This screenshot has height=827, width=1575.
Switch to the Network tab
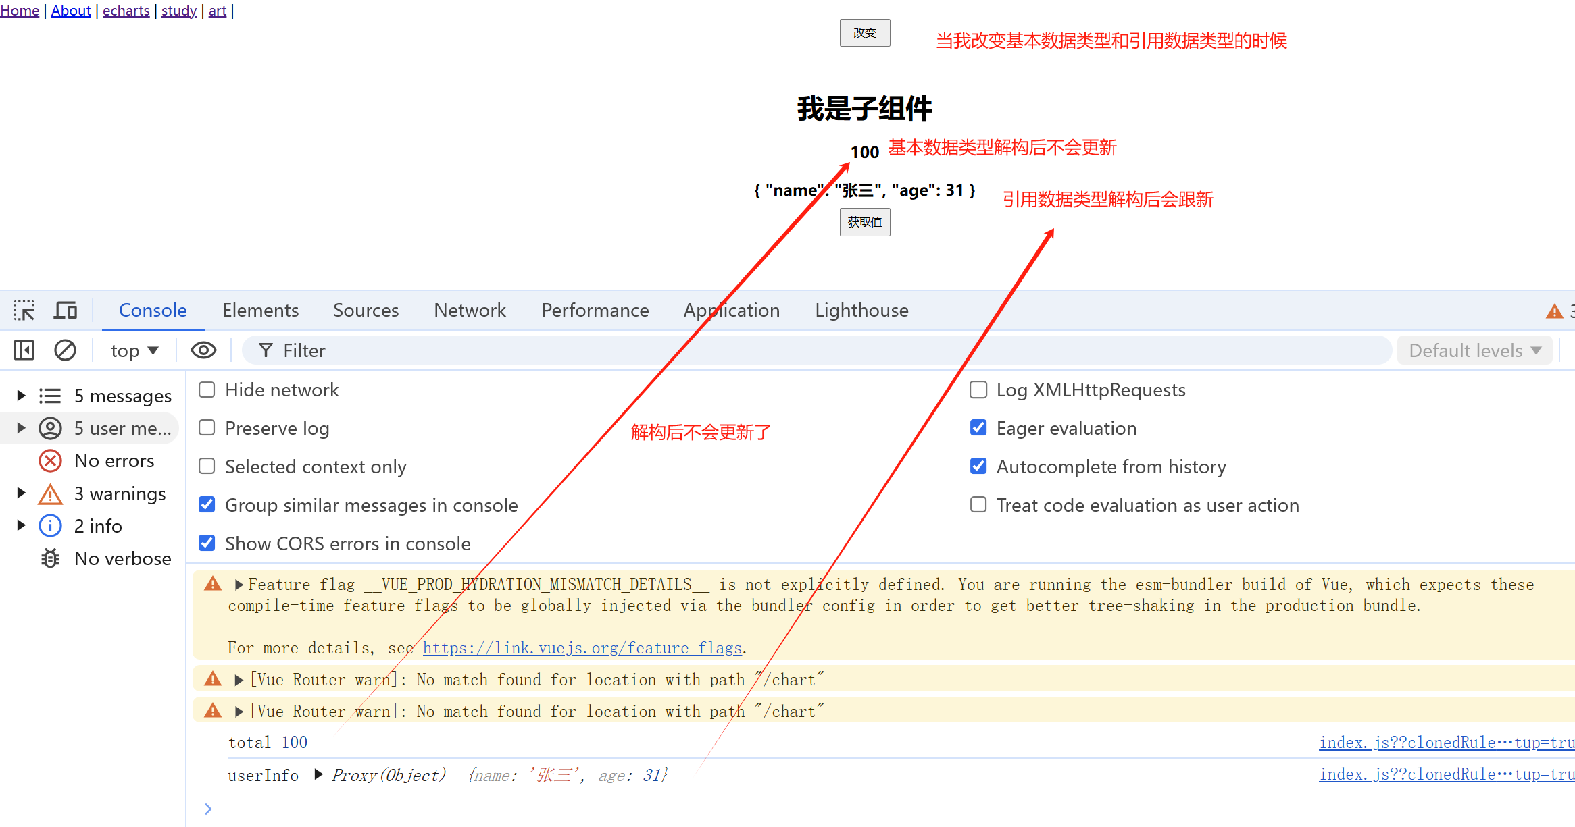(470, 310)
